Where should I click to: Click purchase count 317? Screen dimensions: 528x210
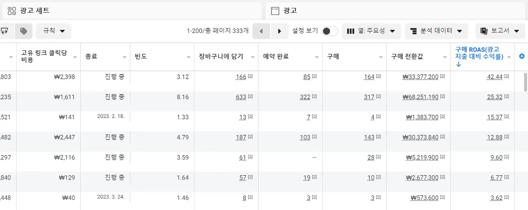(x=369, y=97)
